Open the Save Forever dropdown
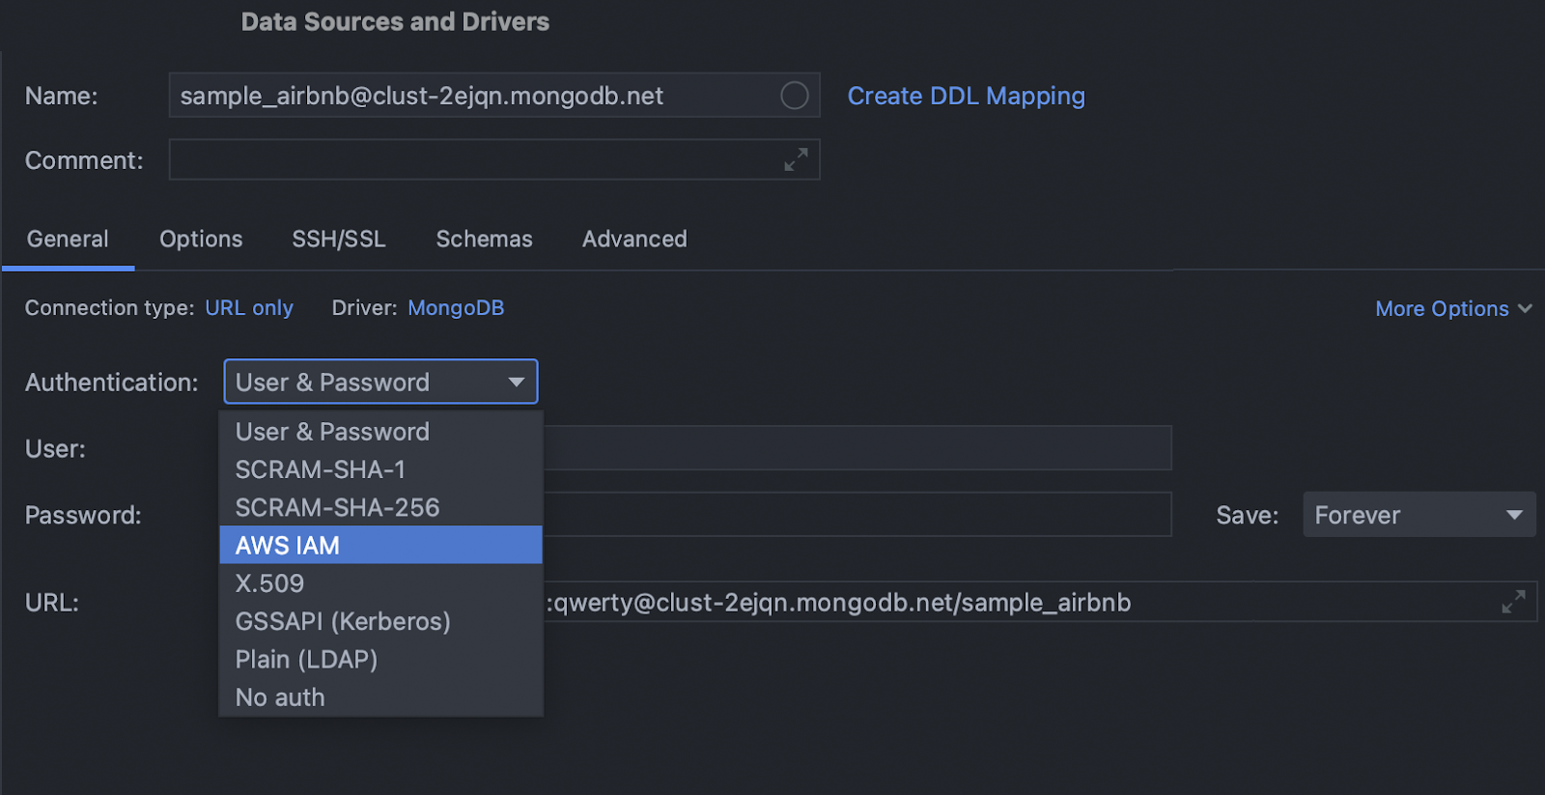The height and width of the screenshot is (795, 1545). pos(1418,515)
